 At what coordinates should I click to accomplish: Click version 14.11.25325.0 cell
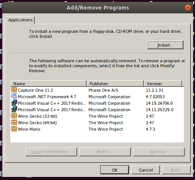[x=160, y=110]
